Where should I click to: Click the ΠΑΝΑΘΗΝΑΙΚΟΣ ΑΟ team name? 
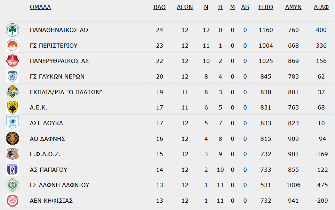tap(59, 30)
